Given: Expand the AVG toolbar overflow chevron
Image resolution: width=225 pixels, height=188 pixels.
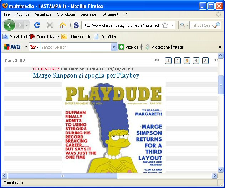Looking at the screenshot, I should point(220,47).
